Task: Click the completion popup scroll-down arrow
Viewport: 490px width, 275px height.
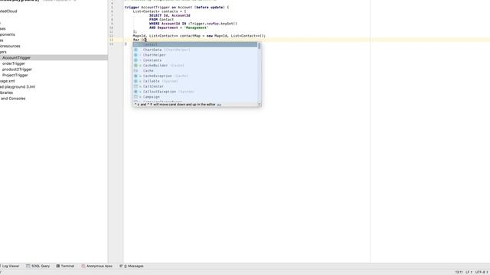Action: point(259,104)
